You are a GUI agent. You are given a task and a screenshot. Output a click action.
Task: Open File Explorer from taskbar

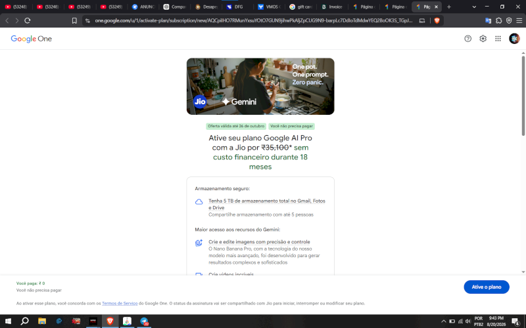42,321
